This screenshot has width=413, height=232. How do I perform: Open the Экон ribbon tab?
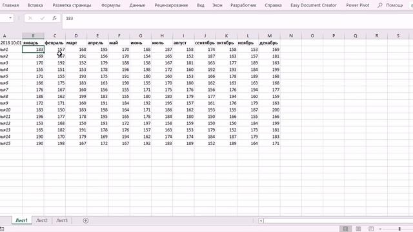tap(217, 5)
